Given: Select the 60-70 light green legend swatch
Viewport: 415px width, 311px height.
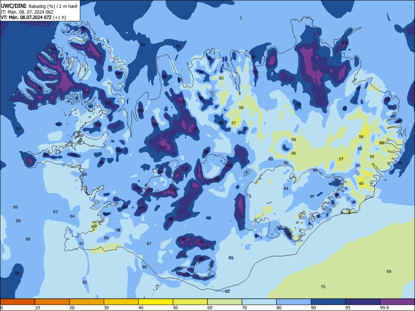Looking at the screenshot, I should pos(225,302).
